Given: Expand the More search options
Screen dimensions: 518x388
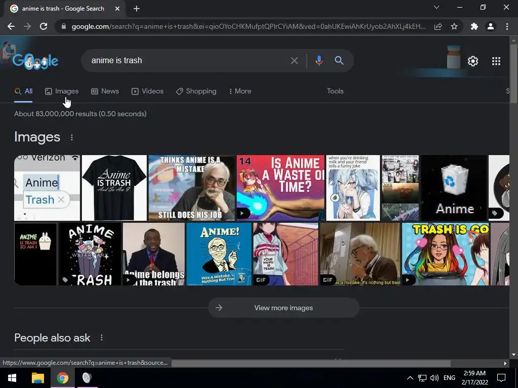Looking at the screenshot, I should click(x=240, y=91).
